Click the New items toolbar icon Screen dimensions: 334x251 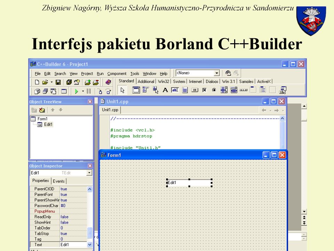[37, 82]
